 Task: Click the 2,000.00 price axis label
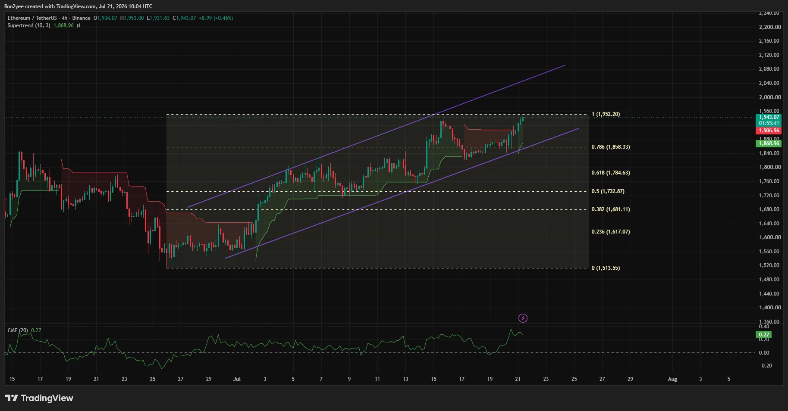point(770,97)
